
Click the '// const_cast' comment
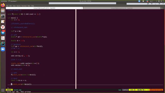click(16, 69)
